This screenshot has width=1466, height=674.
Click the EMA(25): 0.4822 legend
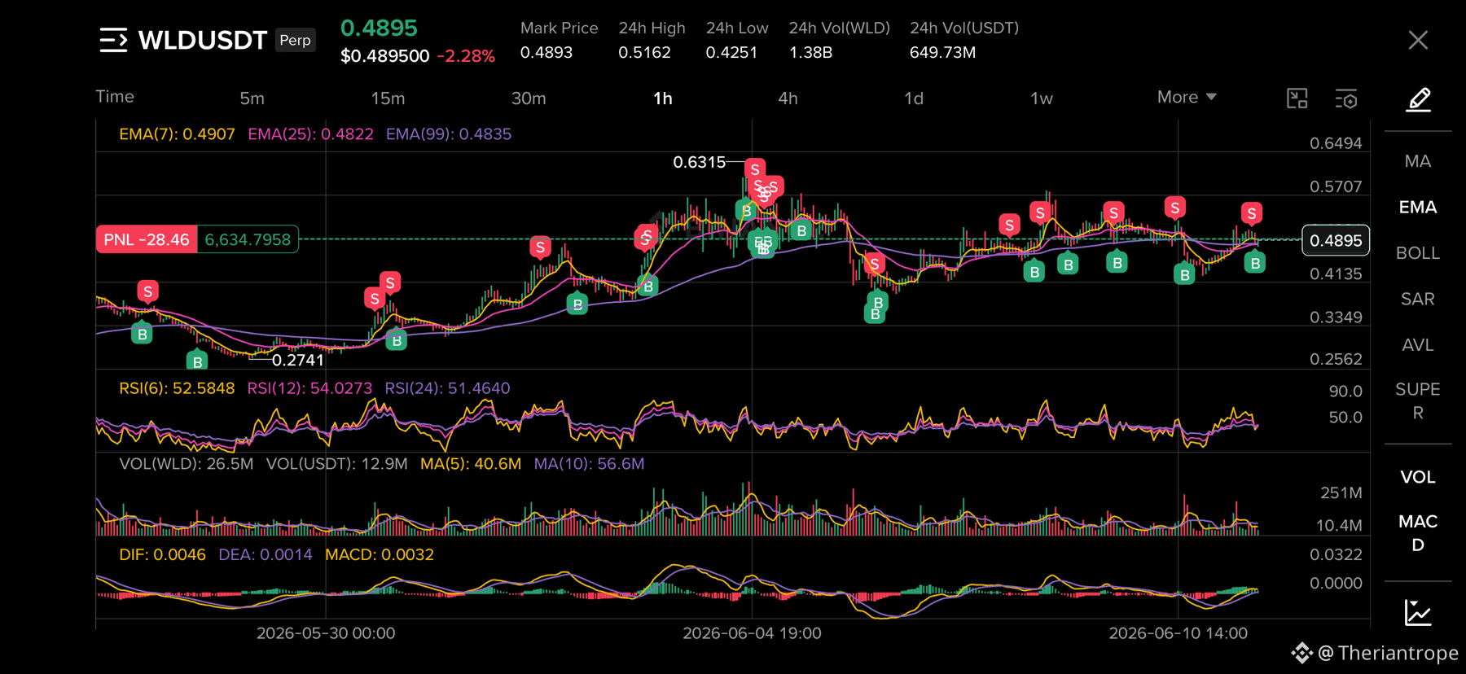pyautogui.click(x=310, y=134)
